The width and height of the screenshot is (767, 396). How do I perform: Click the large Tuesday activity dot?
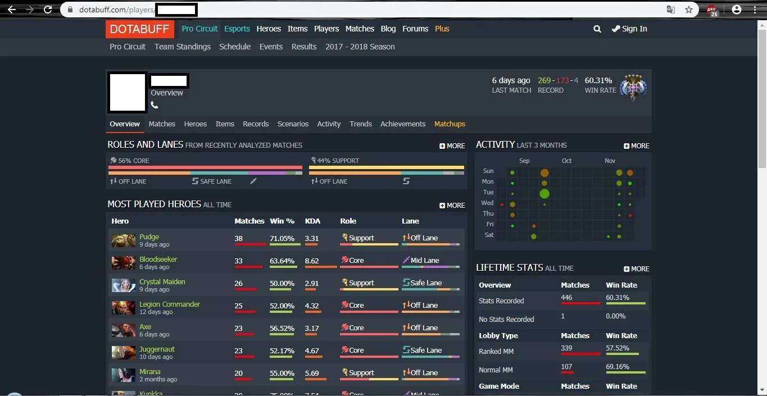(x=544, y=194)
